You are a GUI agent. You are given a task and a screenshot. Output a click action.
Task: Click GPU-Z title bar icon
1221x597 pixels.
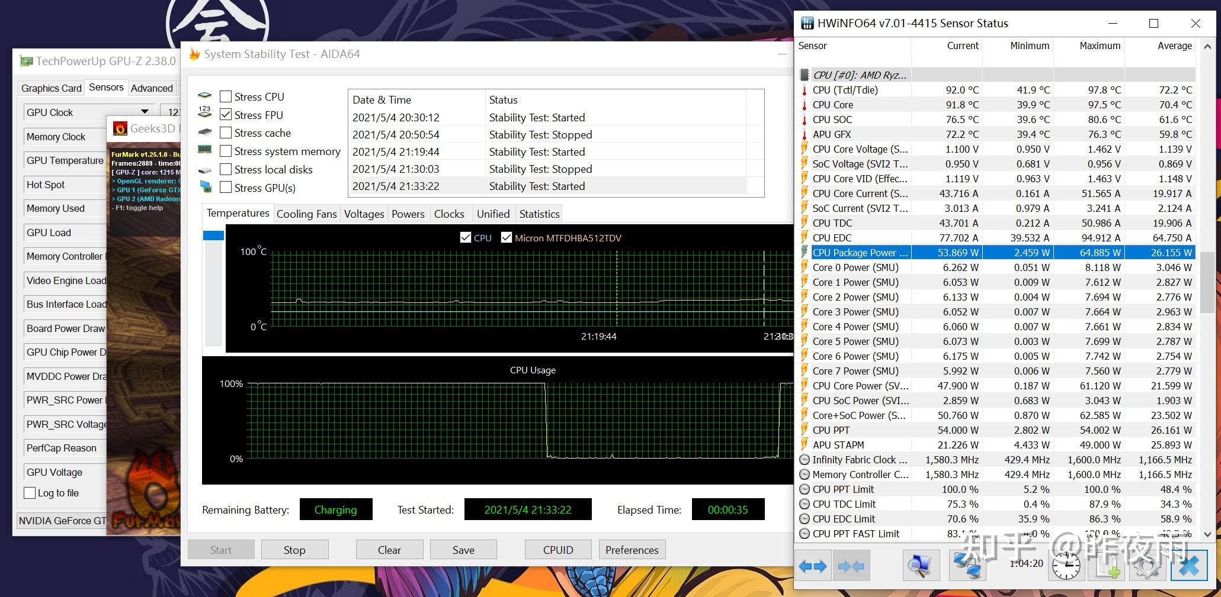[25, 61]
